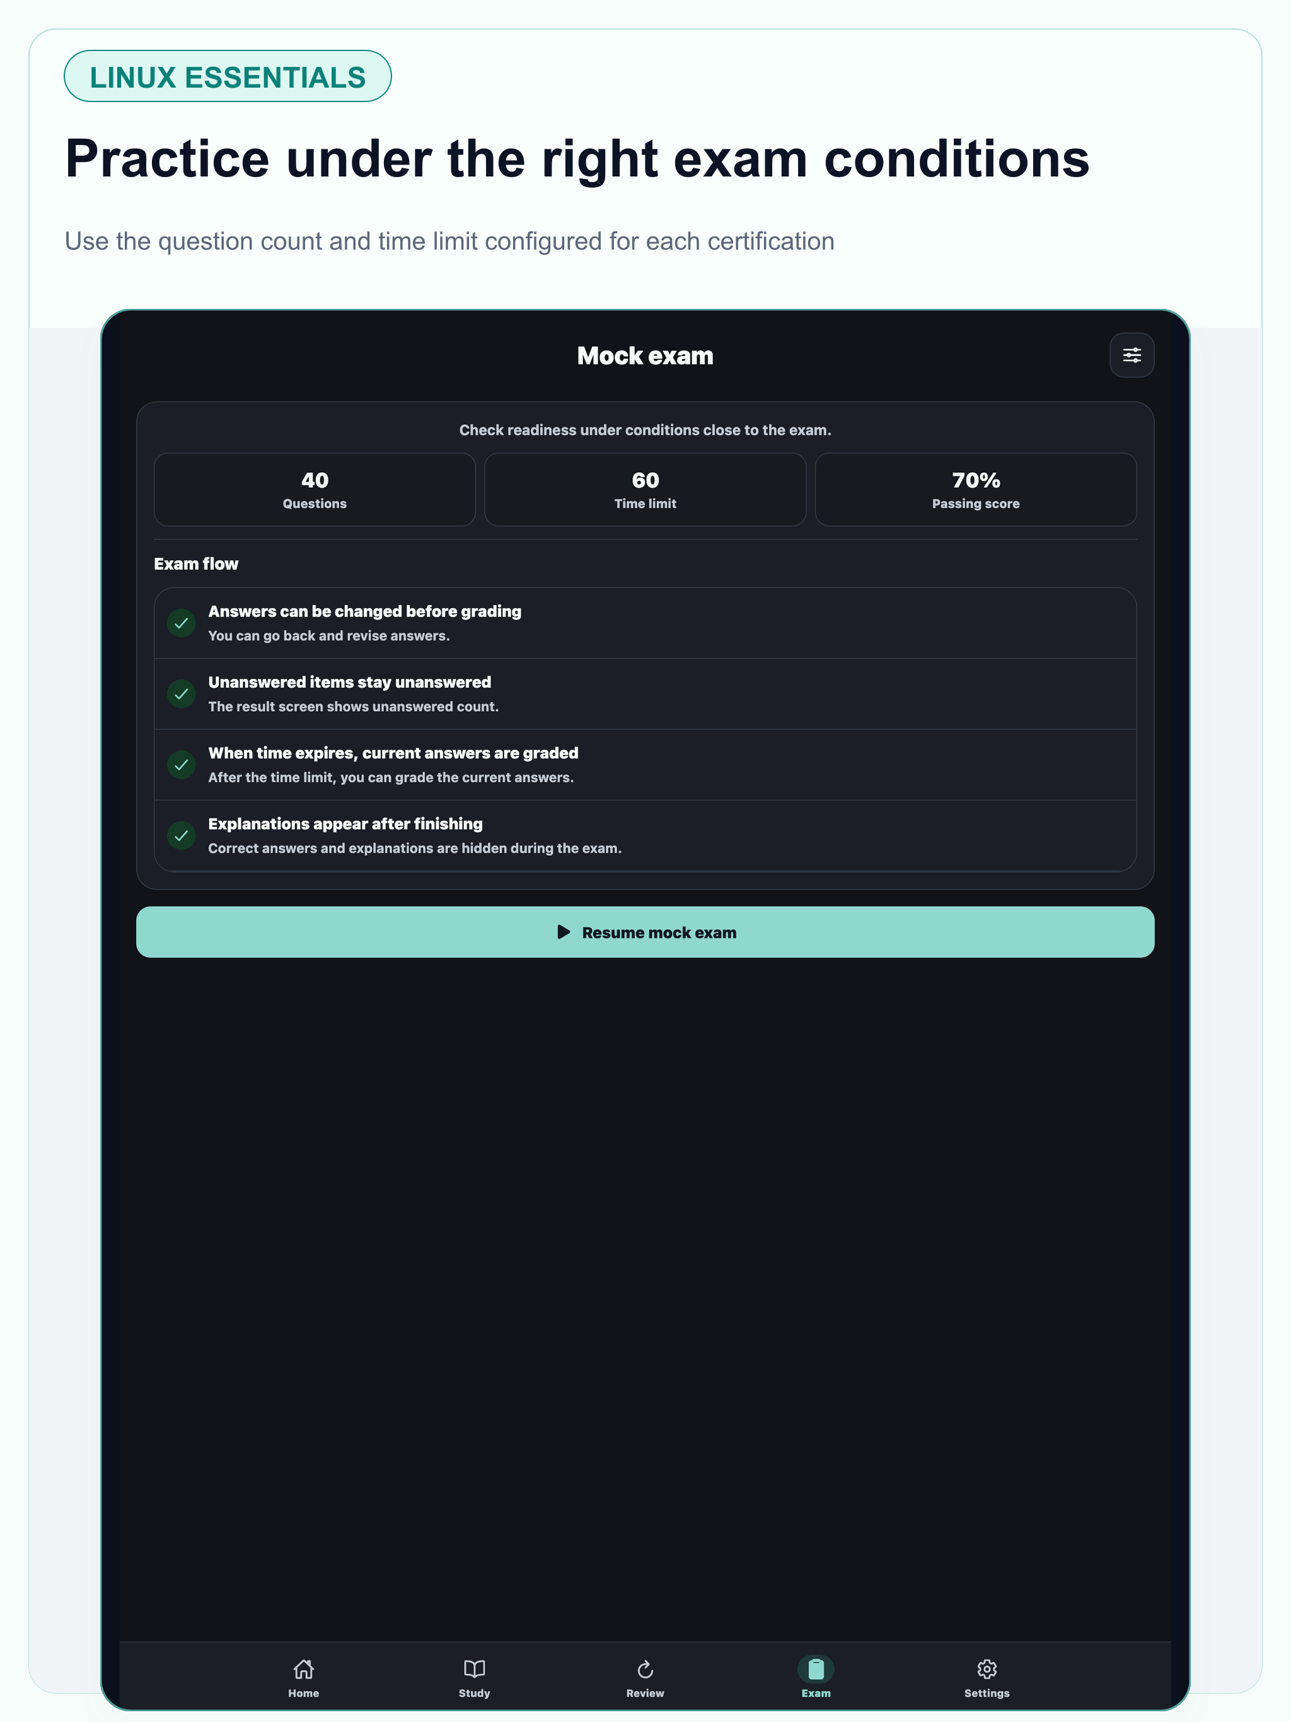
Task: Select the LINUX ESSENTIALS badge
Action: (x=228, y=76)
